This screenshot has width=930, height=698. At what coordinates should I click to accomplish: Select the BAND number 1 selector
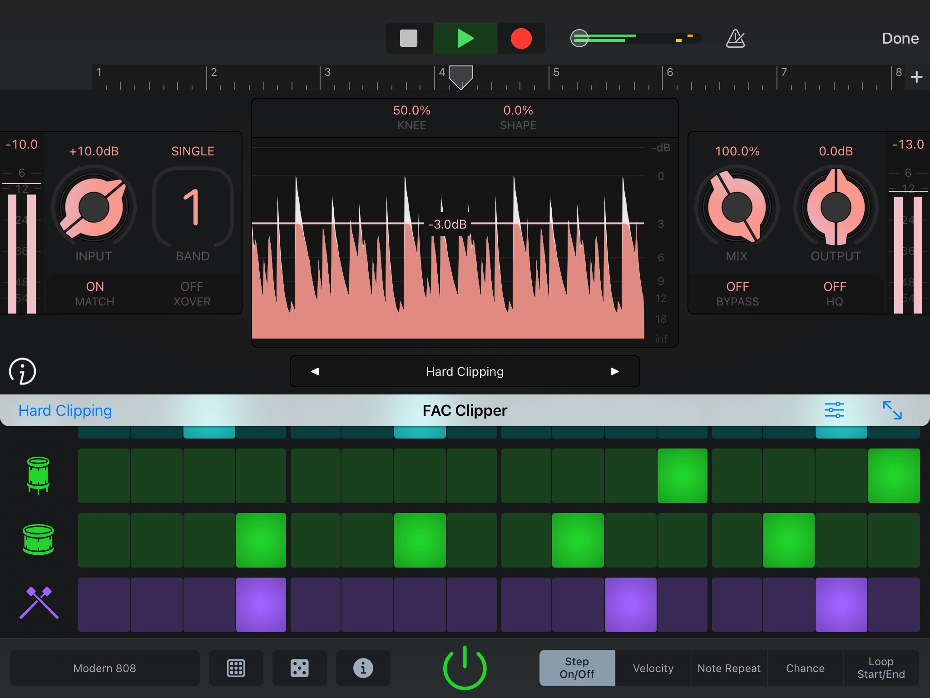click(193, 207)
